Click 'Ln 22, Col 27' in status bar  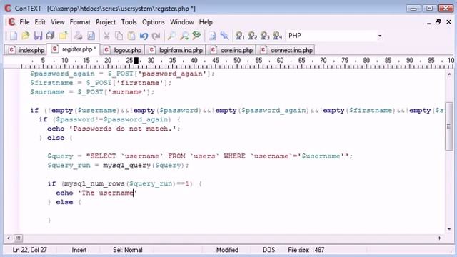[30, 250]
